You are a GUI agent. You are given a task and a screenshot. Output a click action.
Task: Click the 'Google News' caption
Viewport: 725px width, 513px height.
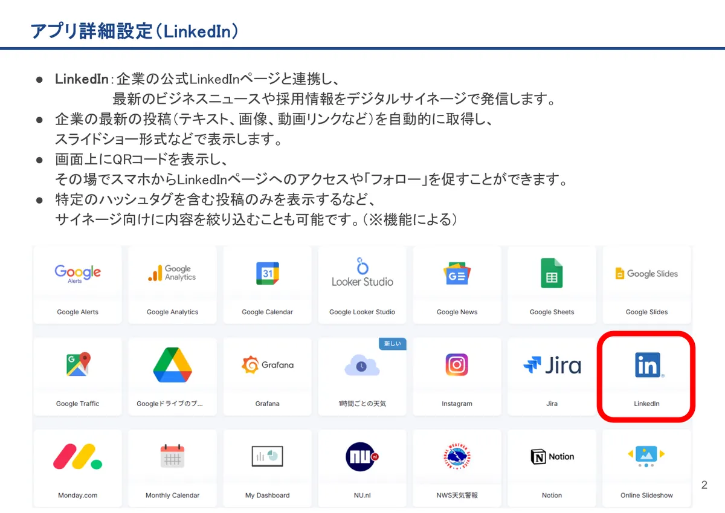[x=457, y=312]
